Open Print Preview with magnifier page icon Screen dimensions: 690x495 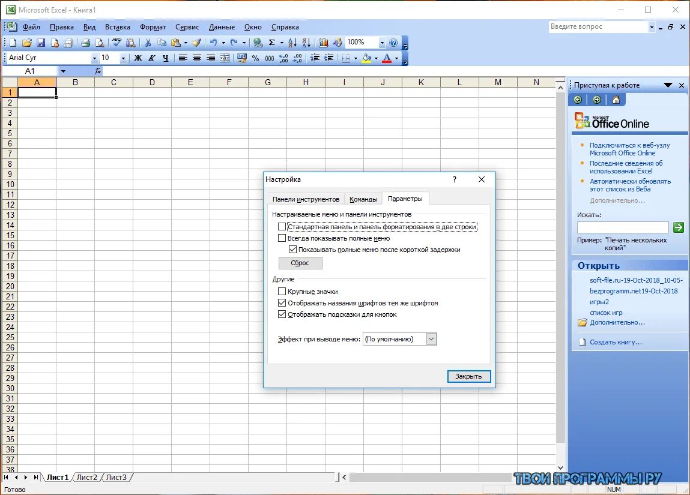tap(100, 43)
